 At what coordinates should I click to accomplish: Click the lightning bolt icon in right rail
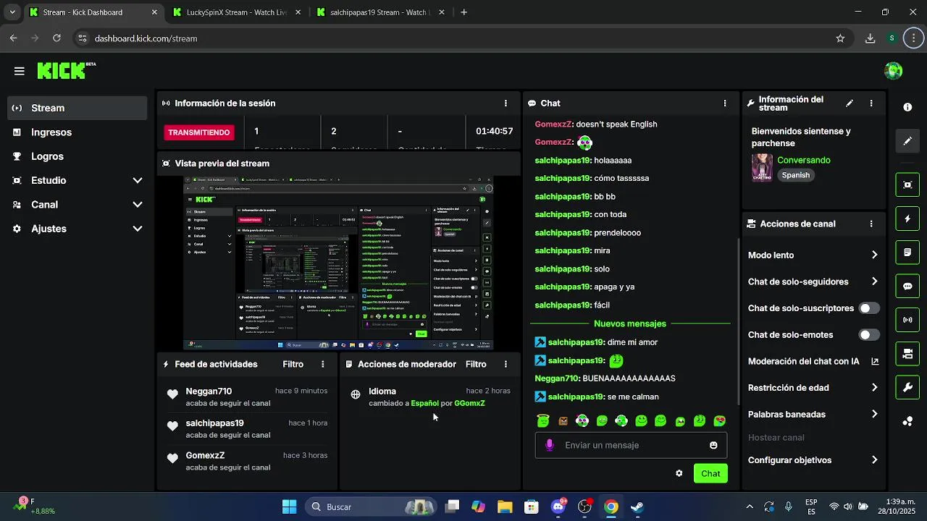pos(907,219)
